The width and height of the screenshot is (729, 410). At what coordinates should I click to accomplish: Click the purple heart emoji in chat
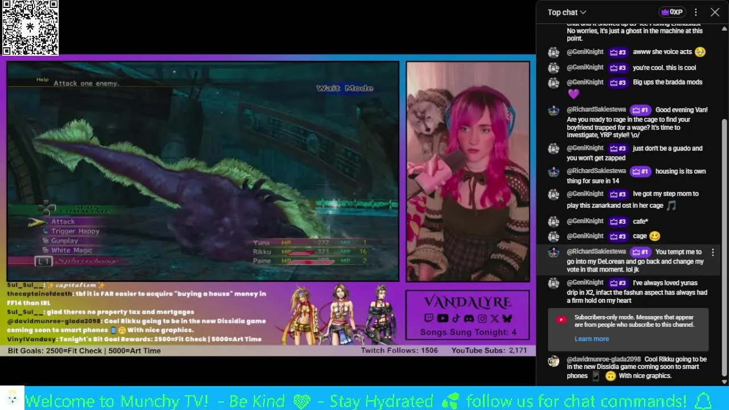point(573,93)
